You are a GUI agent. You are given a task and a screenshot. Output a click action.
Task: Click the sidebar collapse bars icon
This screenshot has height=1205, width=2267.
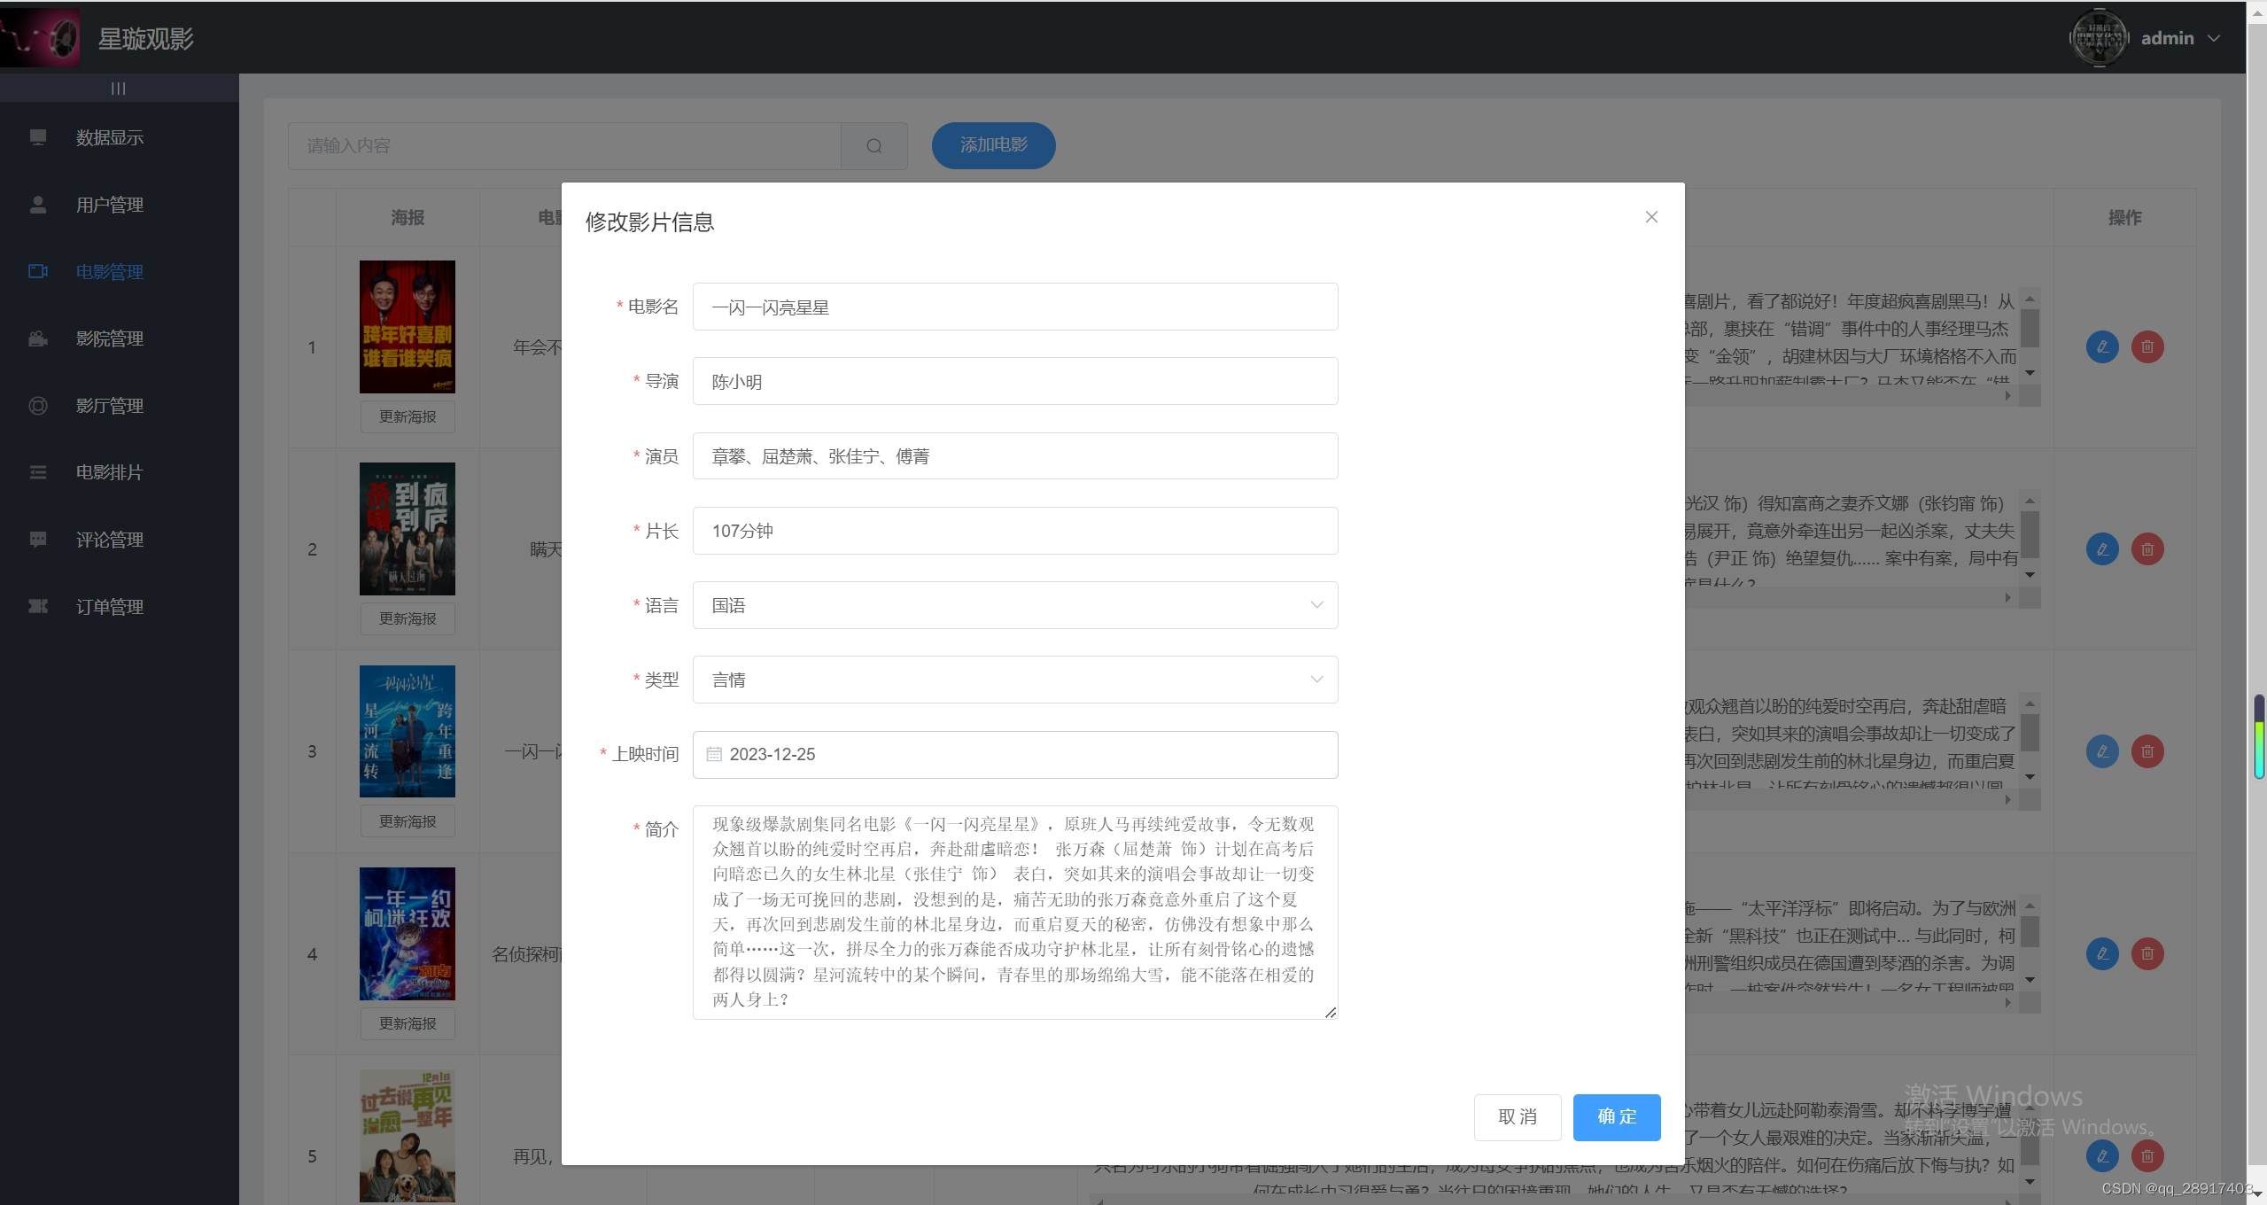click(119, 89)
